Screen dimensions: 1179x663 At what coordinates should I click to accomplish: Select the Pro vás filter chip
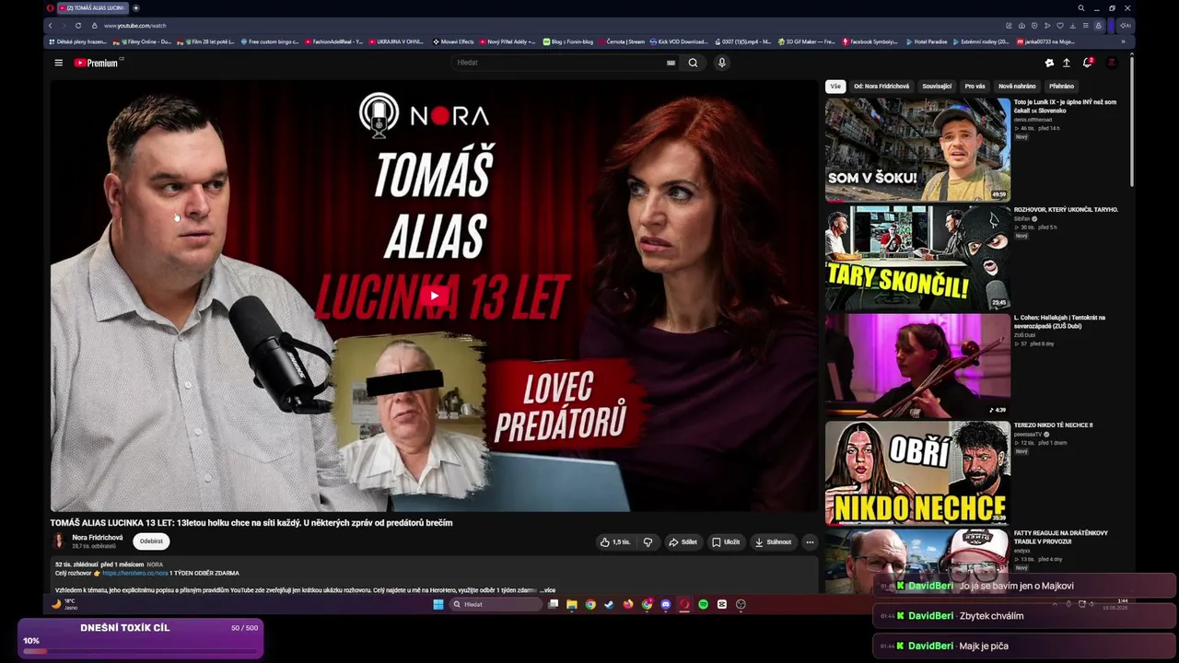(975, 87)
